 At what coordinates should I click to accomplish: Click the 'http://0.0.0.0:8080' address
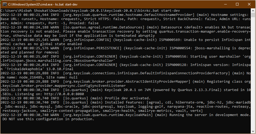click(64, 94)
